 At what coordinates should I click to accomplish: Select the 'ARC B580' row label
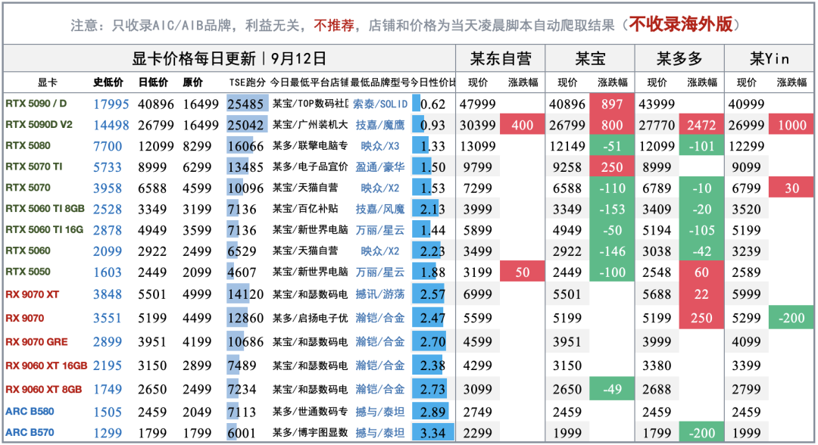pyautogui.click(x=30, y=412)
